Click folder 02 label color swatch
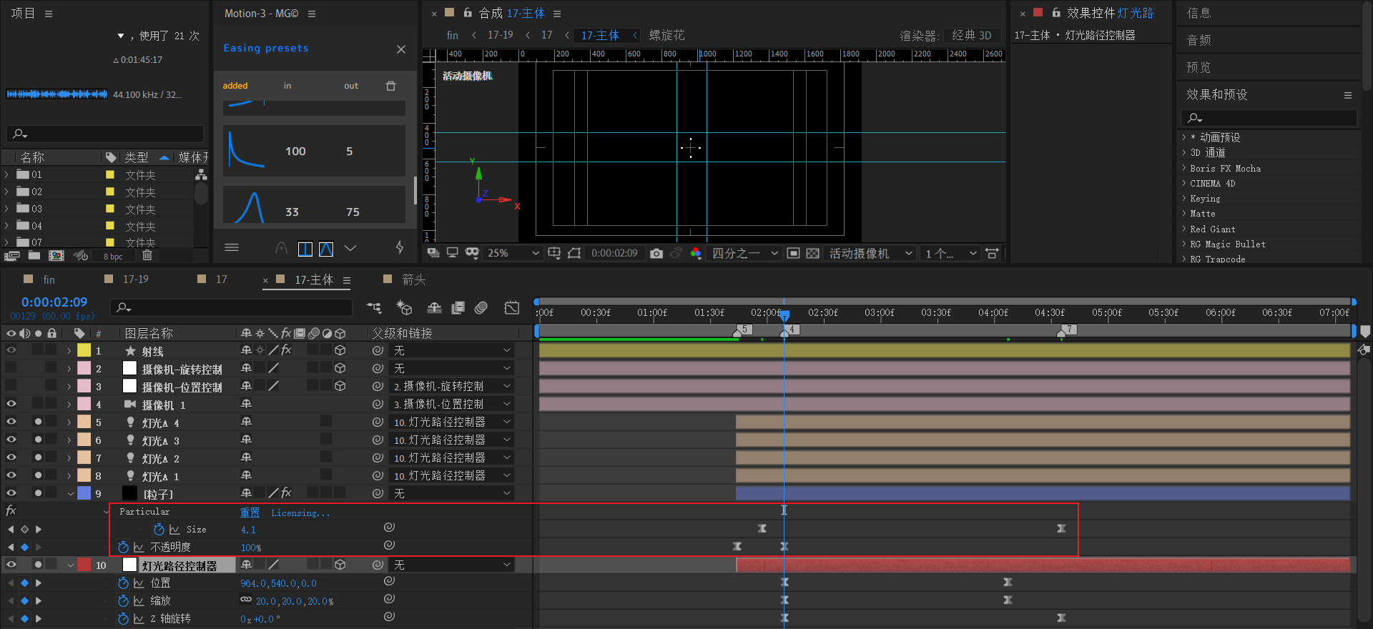Screen dimensions: 1373x629 [x=110, y=192]
